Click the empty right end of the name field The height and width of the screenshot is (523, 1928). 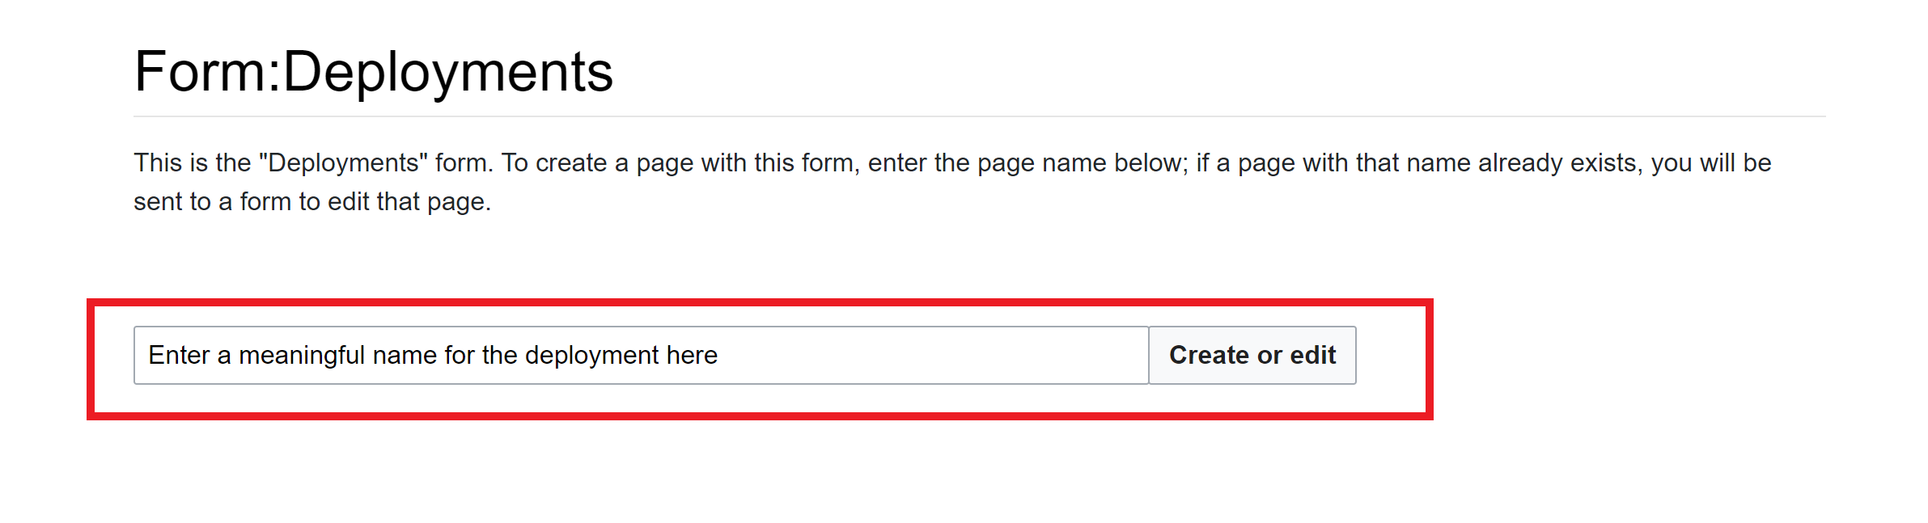pyautogui.click(x=930, y=355)
